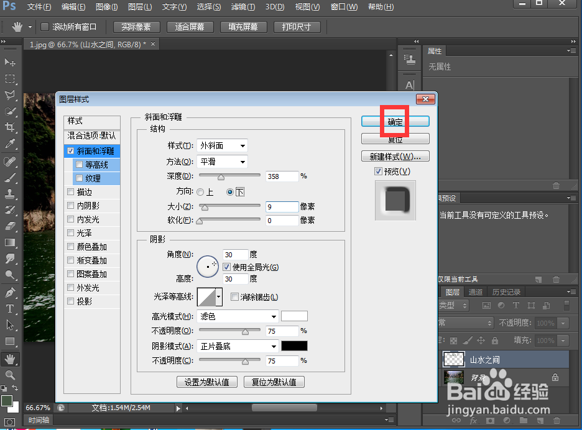Screen dimensions: 582x430
Task: Select the 山水之间 layer thumbnail
Action: point(453,359)
